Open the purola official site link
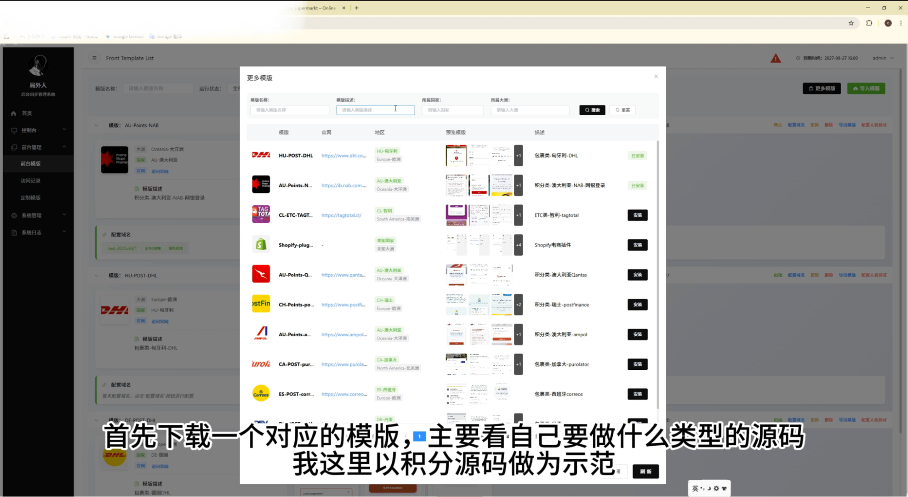The height and width of the screenshot is (497, 908). click(x=344, y=364)
